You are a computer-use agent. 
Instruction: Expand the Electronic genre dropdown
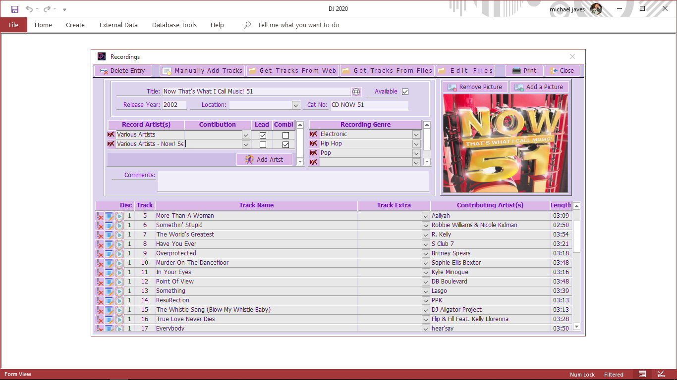pyautogui.click(x=416, y=134)
